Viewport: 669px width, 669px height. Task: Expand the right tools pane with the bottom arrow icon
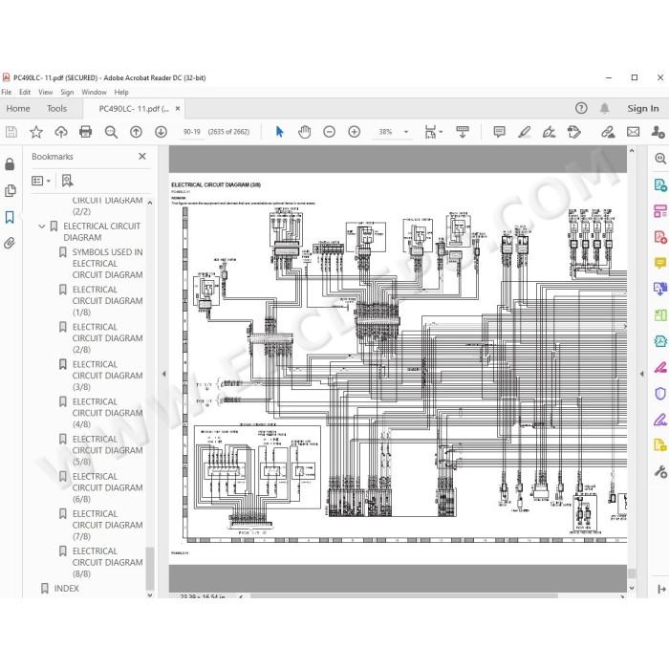(661, 589)
